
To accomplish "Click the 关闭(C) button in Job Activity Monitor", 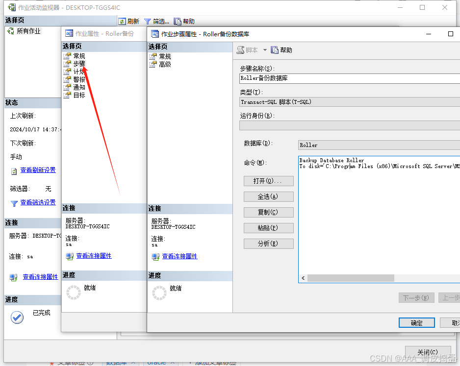I will [x=428, y=352].
